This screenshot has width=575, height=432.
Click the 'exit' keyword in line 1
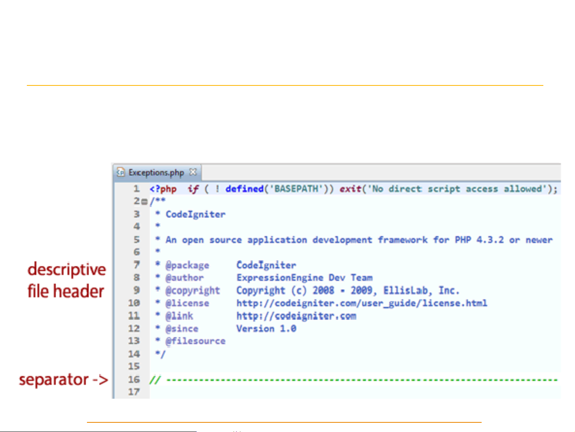(x=351, y=189)
